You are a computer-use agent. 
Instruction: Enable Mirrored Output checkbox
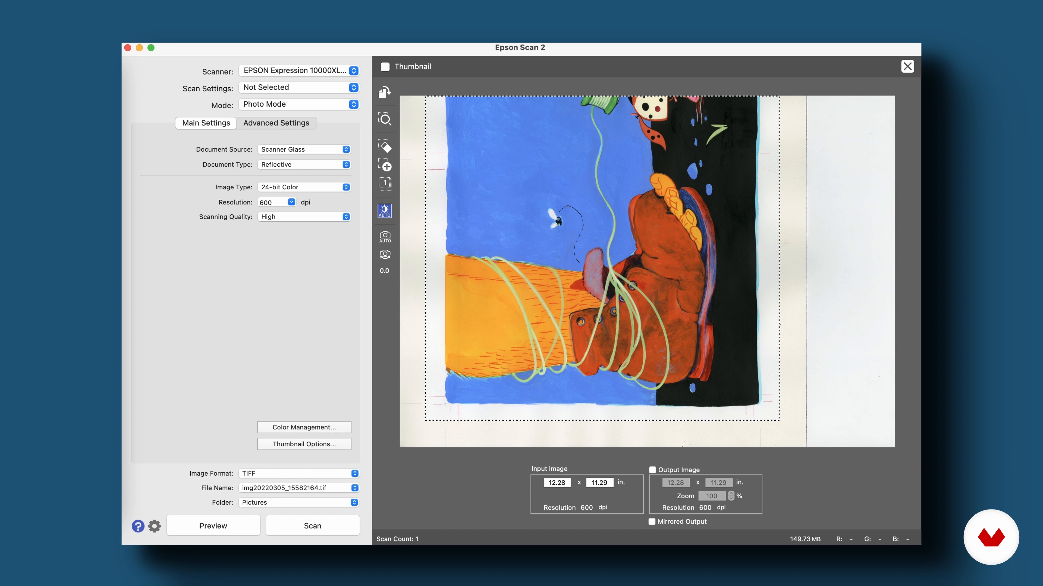pos(652,522)
